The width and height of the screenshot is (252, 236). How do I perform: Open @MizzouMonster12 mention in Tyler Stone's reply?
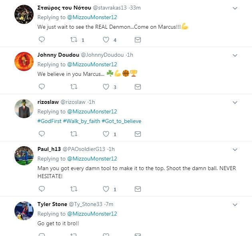pyautogui.click(x=92, y=214)
